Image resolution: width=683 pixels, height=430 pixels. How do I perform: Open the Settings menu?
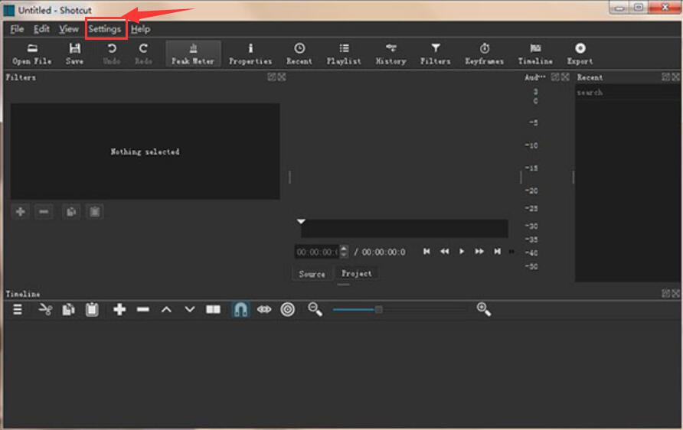(x=104, y=29)
